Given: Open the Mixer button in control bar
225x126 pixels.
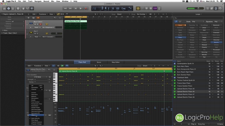Looking at the screenshot, I should click(27, 8).
